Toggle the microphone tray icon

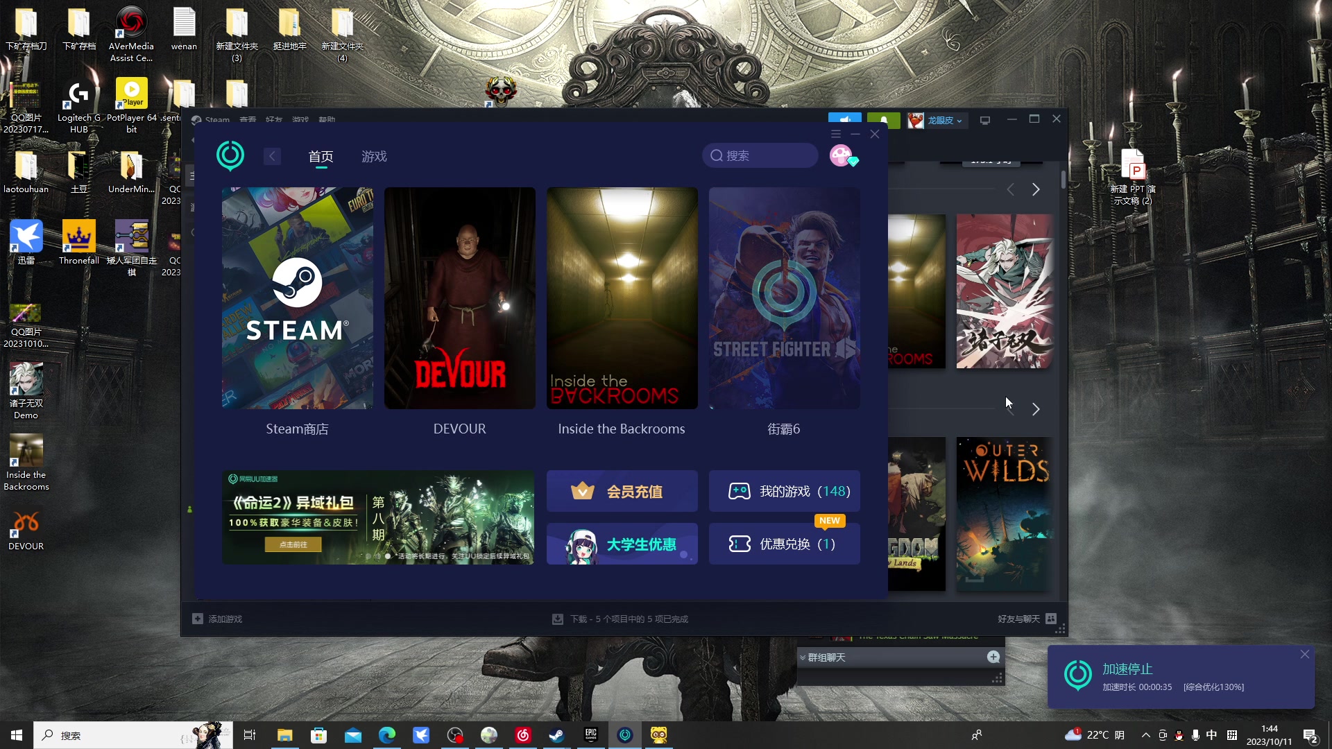1195,735
